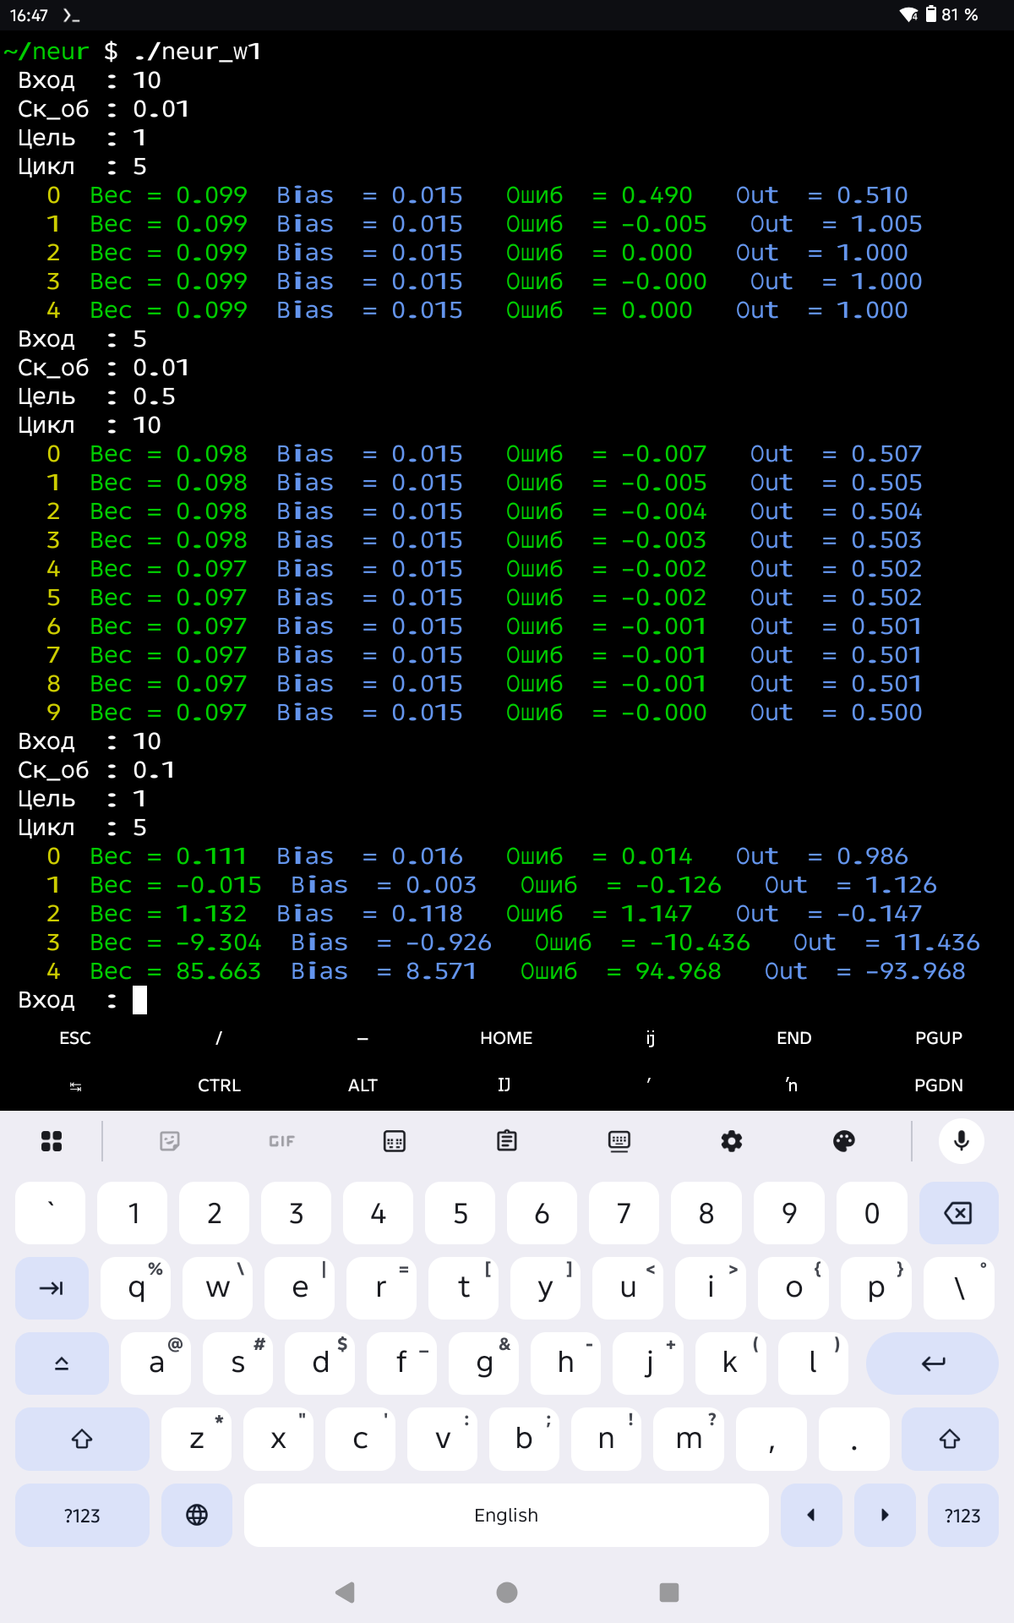Tap the number 5 key
Image resolution: width=1014 pixels, height=1623 pixels.
461,1213
